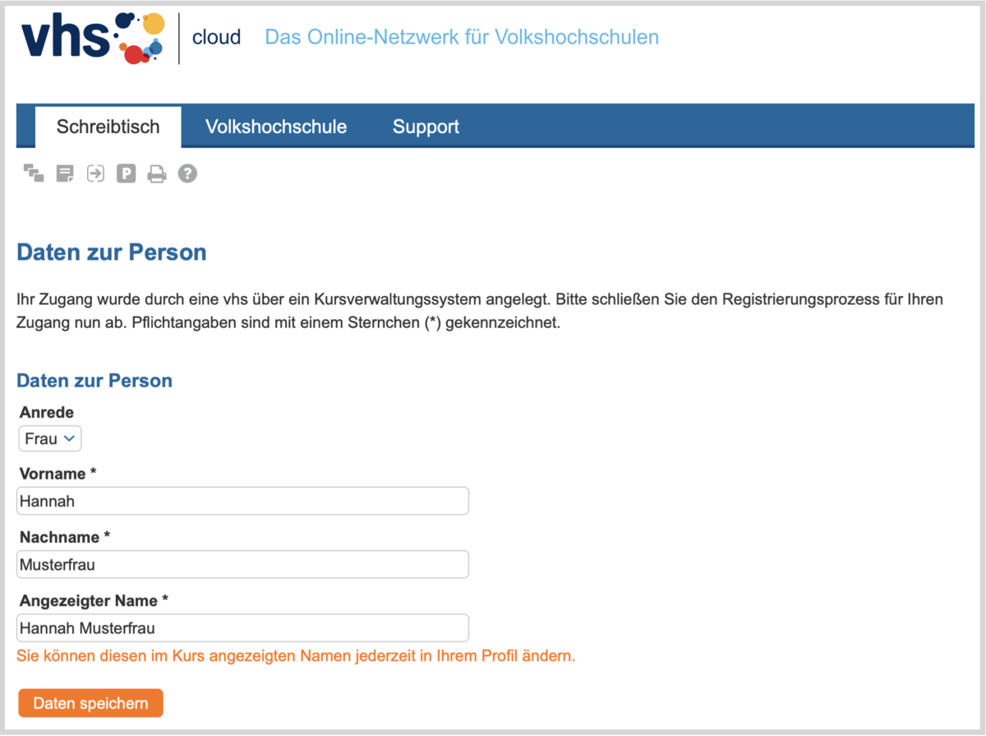Open the Anrede dropdown showing Frau

coord(50,439)
